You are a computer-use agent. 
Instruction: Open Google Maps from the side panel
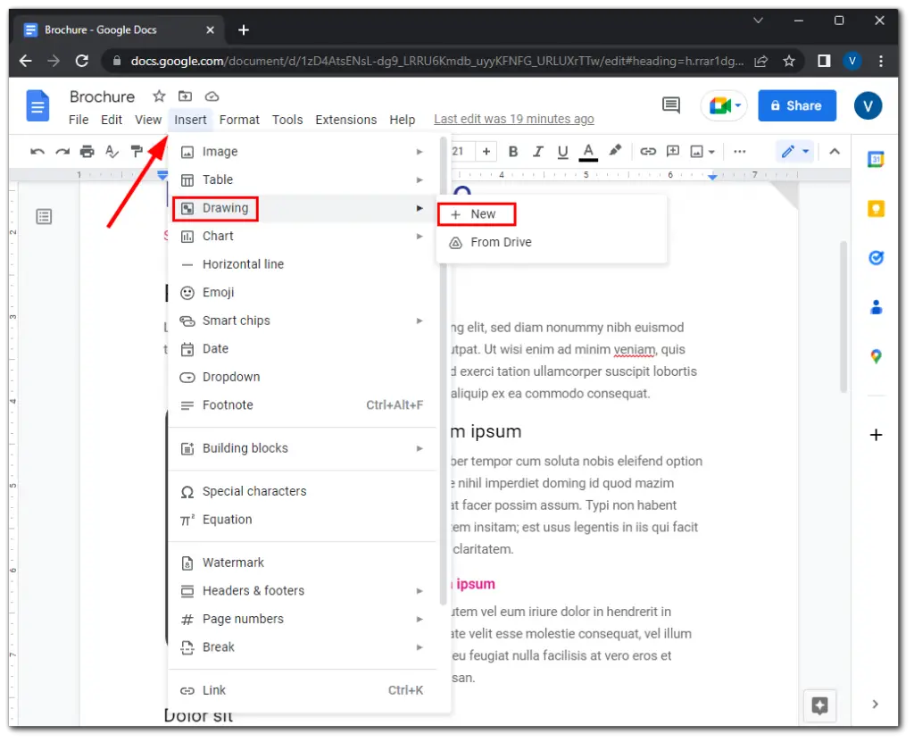[x=876, y=356]
